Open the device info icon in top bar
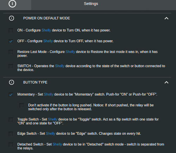The width and height of the screenshot is (176, 153). point(12,4)
